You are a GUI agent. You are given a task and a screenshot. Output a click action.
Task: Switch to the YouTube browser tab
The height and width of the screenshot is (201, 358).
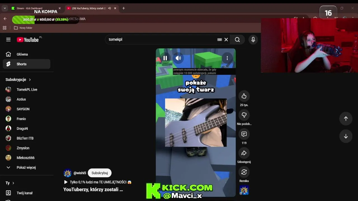click(91, 8)
